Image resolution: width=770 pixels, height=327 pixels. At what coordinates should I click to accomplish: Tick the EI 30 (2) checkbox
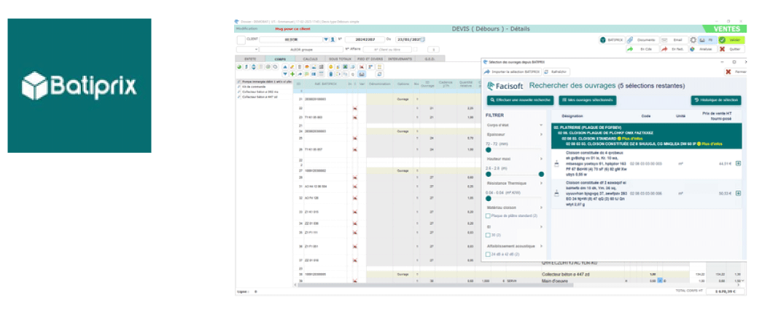[x=488, y=235]
